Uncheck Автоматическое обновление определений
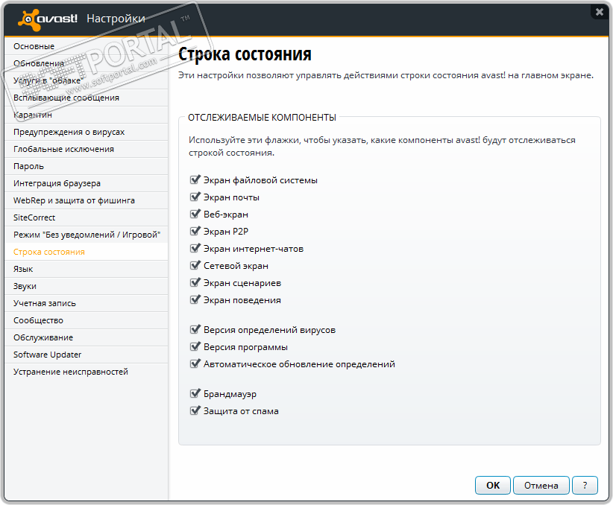 195,364
